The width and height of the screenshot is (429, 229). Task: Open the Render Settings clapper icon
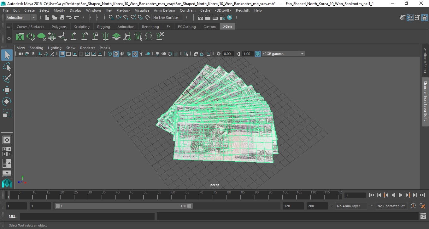click(223, 18)
